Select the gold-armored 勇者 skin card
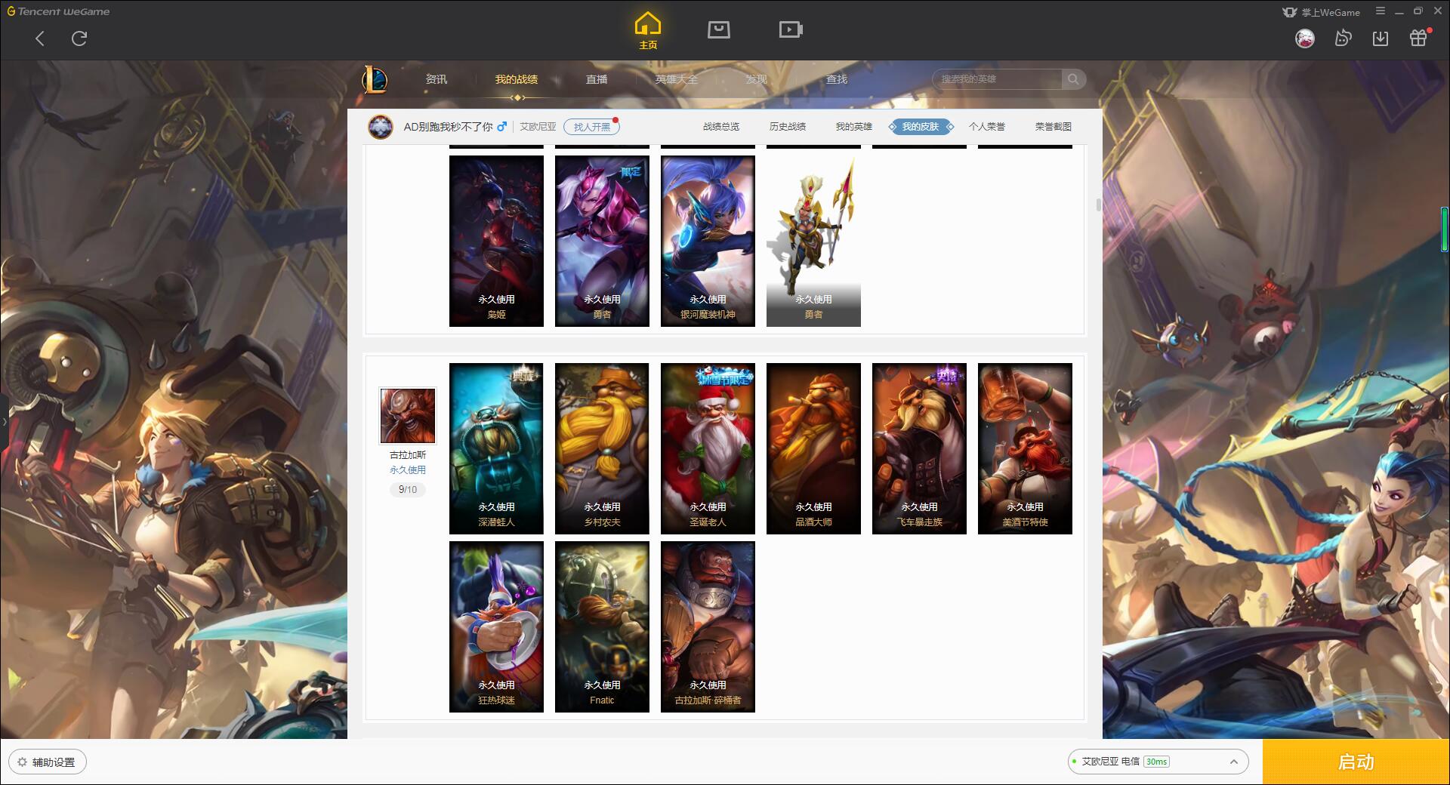Viewport: 1450px width, 785px height. pos(813,241)
